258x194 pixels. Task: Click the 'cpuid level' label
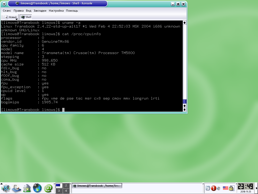tap(13, 91)
